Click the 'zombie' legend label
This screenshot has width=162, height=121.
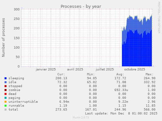click(x=14, y=90)
